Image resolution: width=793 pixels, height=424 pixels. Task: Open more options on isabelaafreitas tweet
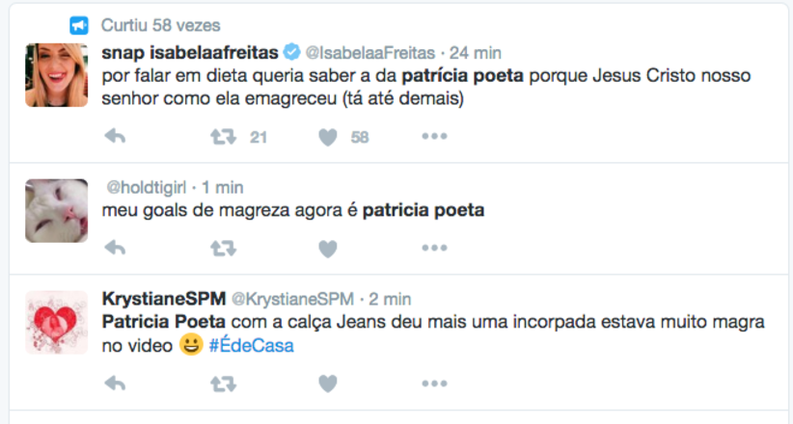pyautogui.click(x=434, y=138)
